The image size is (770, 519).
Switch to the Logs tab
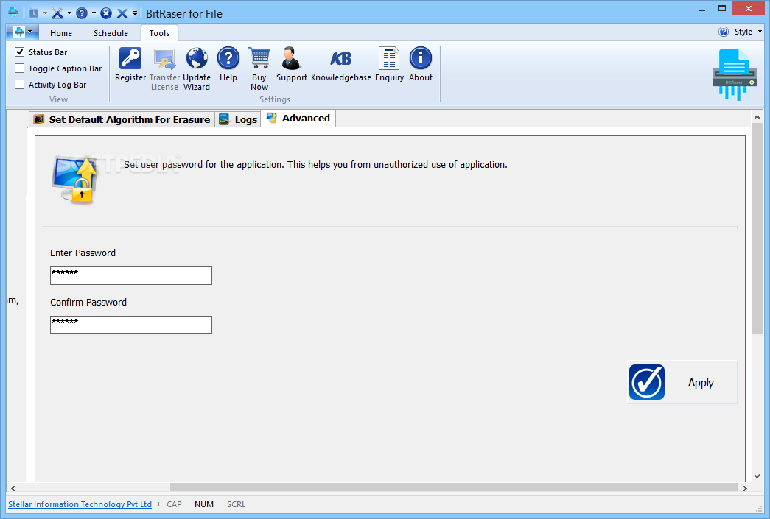tap(238, 119)
